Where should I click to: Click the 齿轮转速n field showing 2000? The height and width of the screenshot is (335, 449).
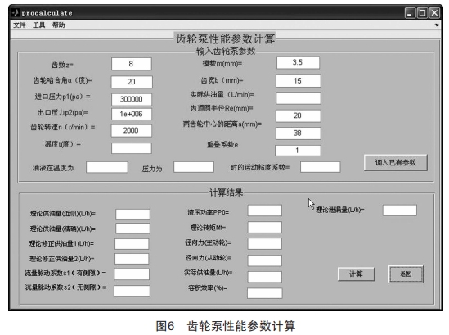[x=132, y=130]
